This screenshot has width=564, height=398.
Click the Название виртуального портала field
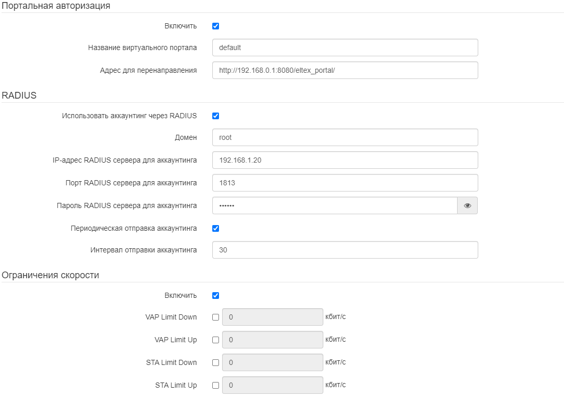click(x=345, y=47)
